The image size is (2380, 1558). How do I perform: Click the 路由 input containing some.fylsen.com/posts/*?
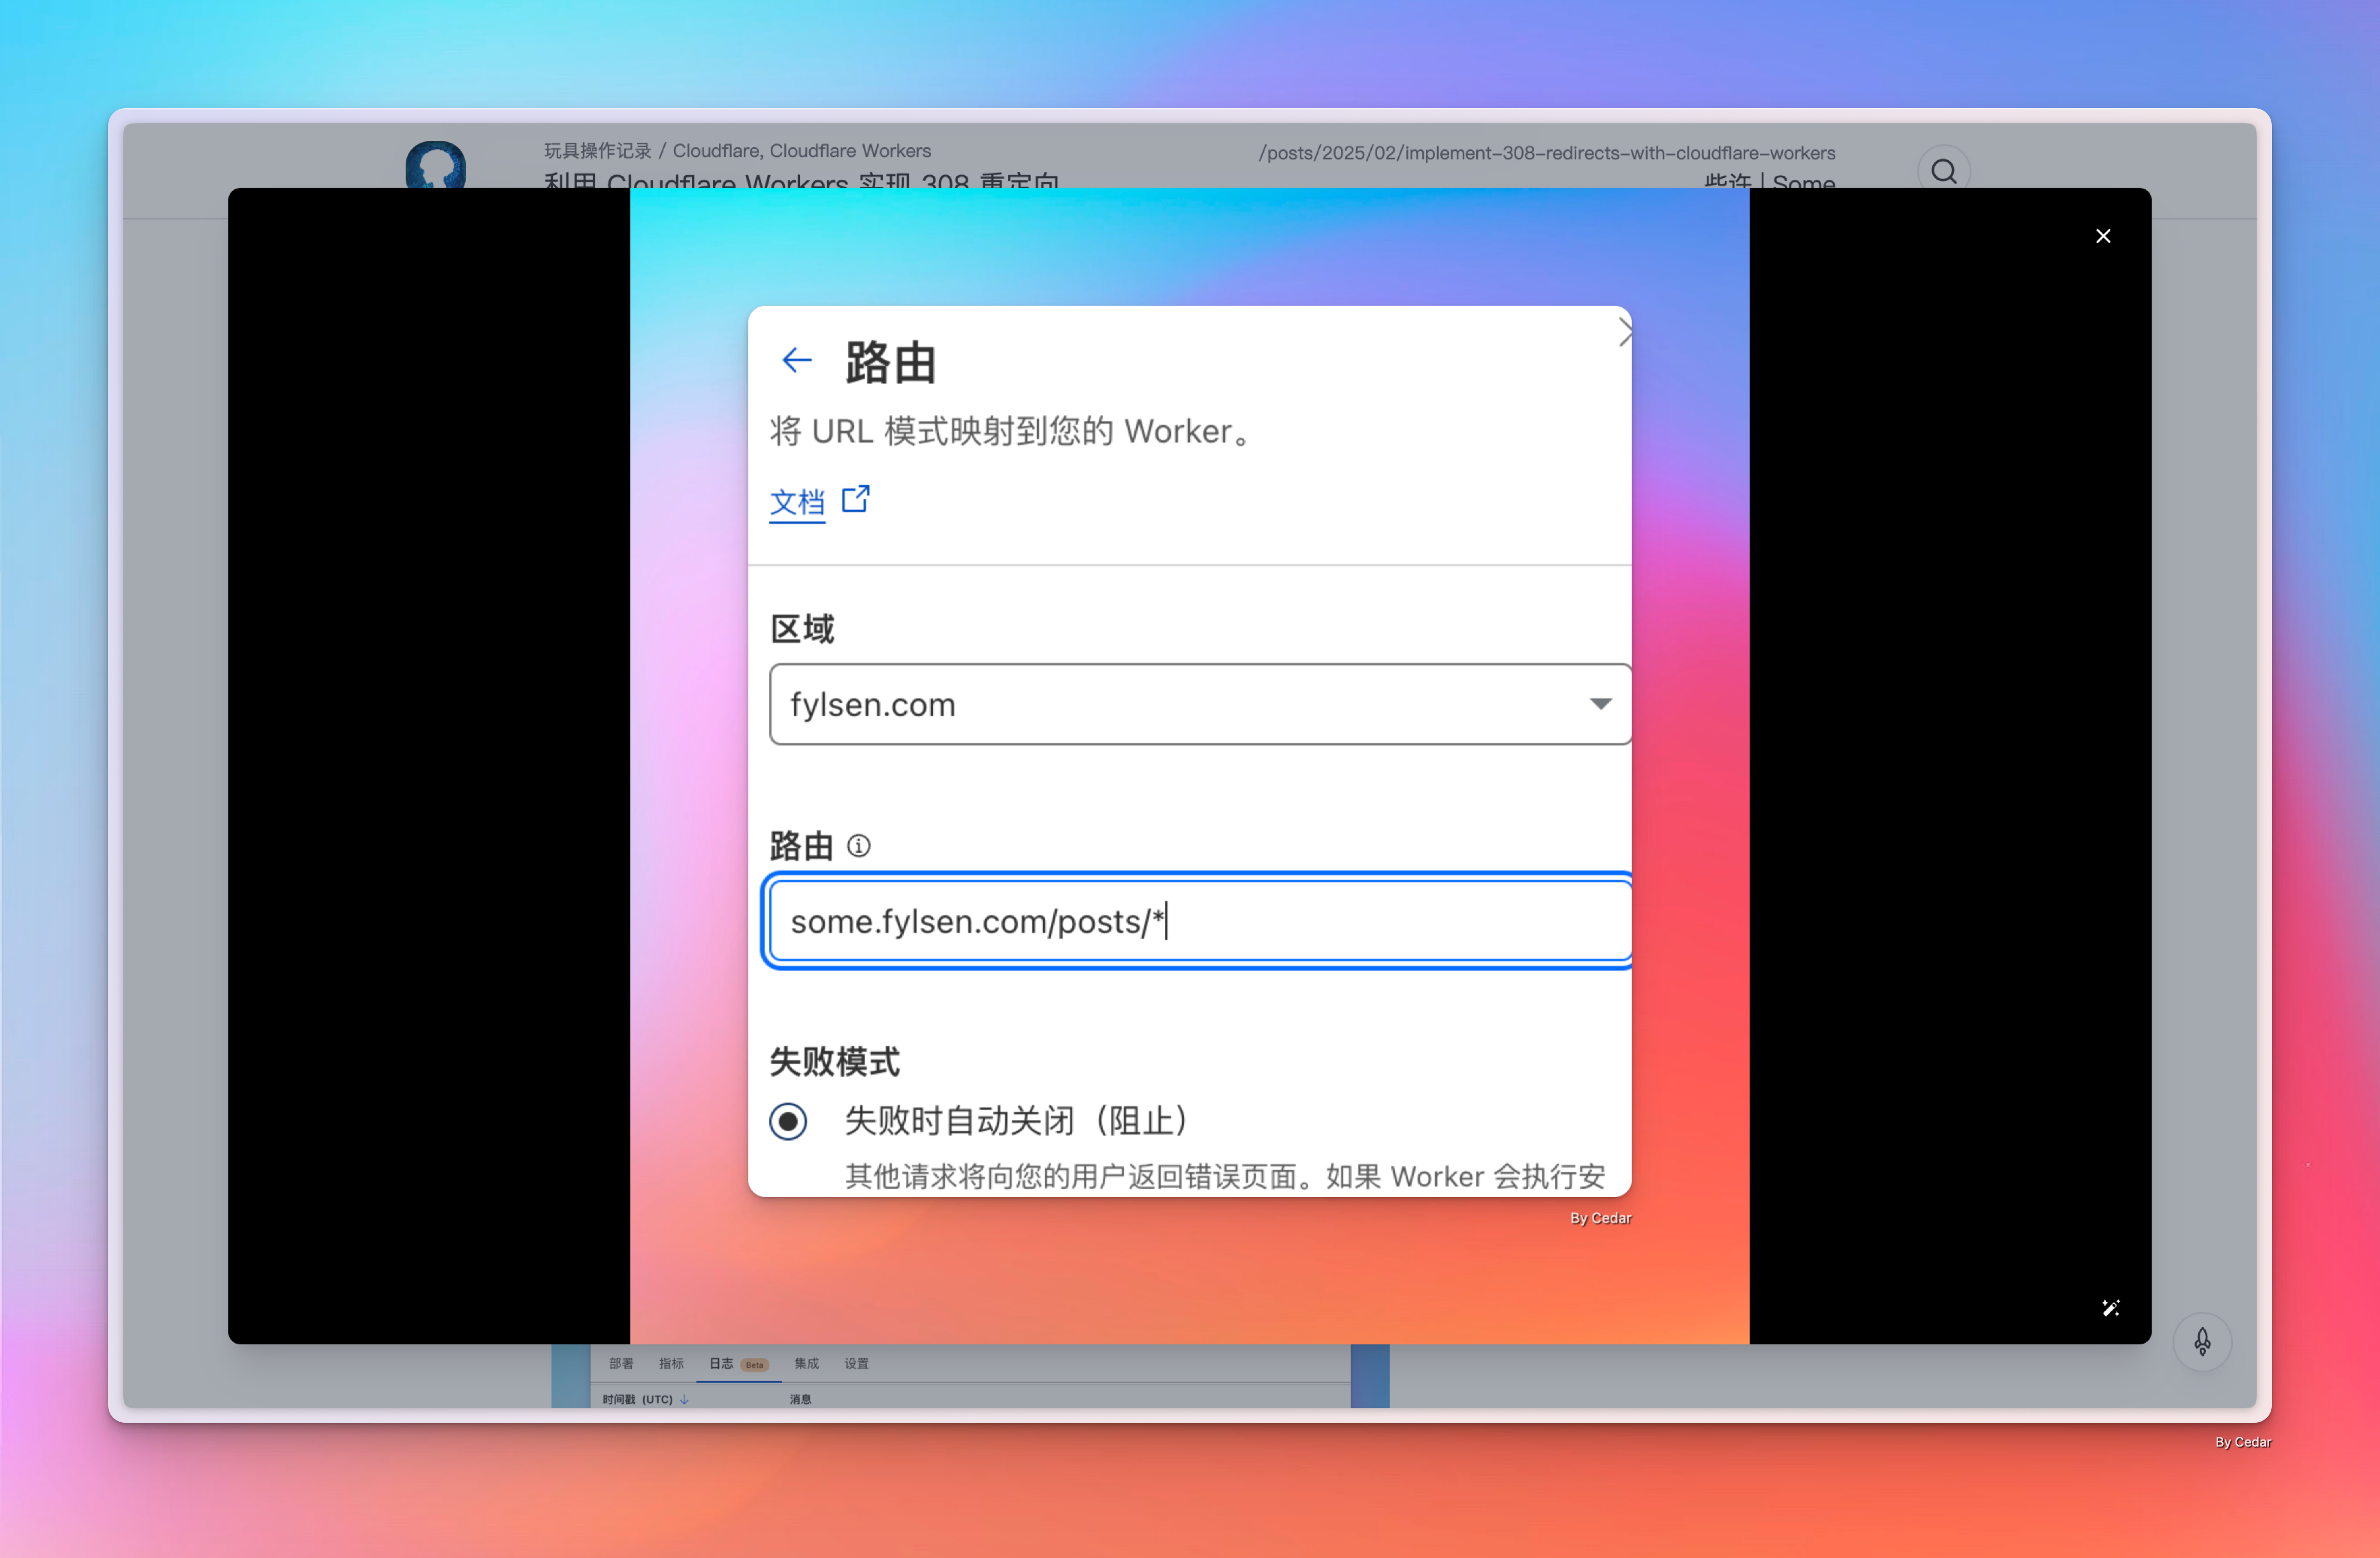(1200, 921)
